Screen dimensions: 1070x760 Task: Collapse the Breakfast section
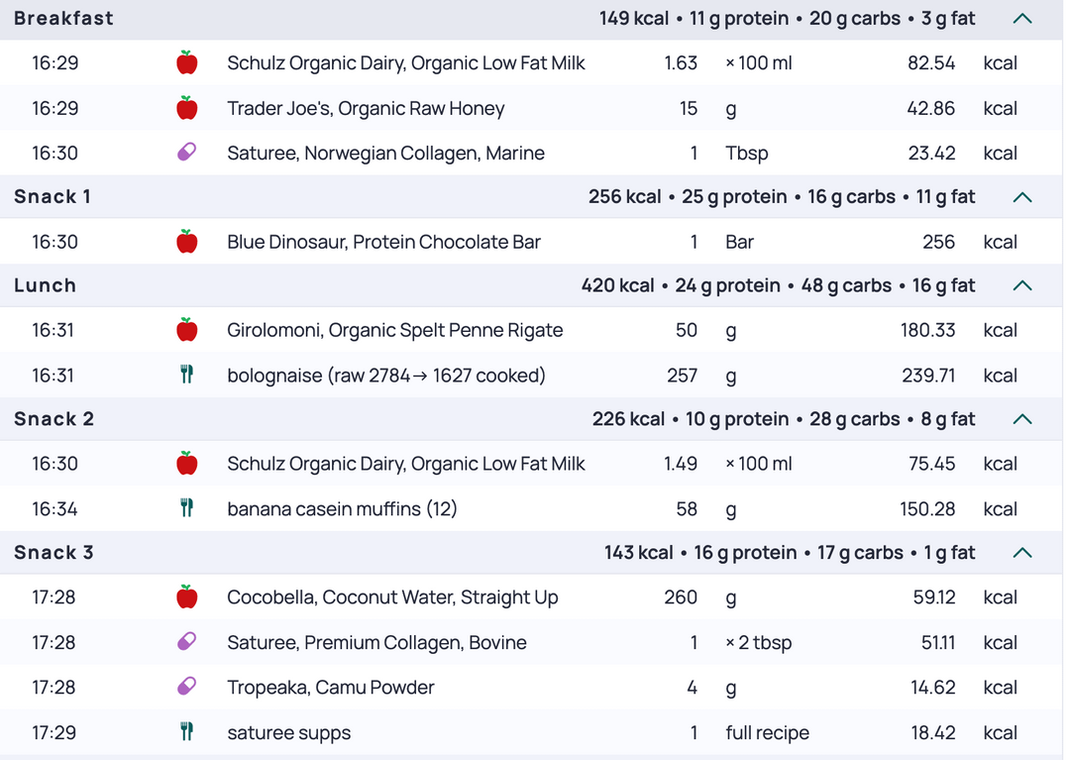tap(1022, 19)
